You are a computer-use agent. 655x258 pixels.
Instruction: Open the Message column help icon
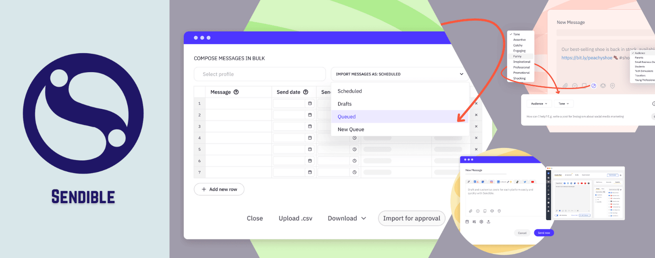pos(236,92)
